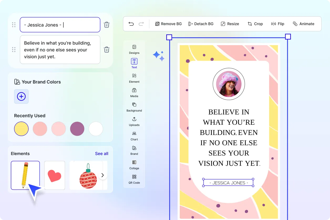Click the redo arrow icon
This screenshot has height=220, width=330.
141,24
